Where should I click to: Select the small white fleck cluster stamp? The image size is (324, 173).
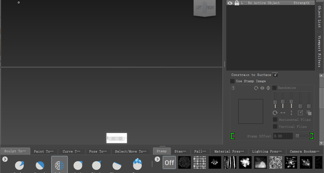[215, 163]
